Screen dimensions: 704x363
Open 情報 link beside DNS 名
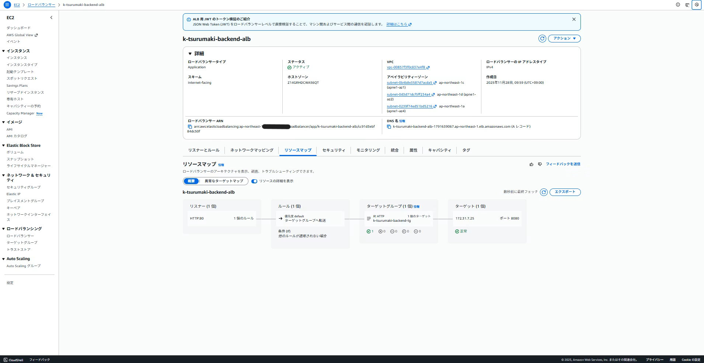tap(402, 121)
